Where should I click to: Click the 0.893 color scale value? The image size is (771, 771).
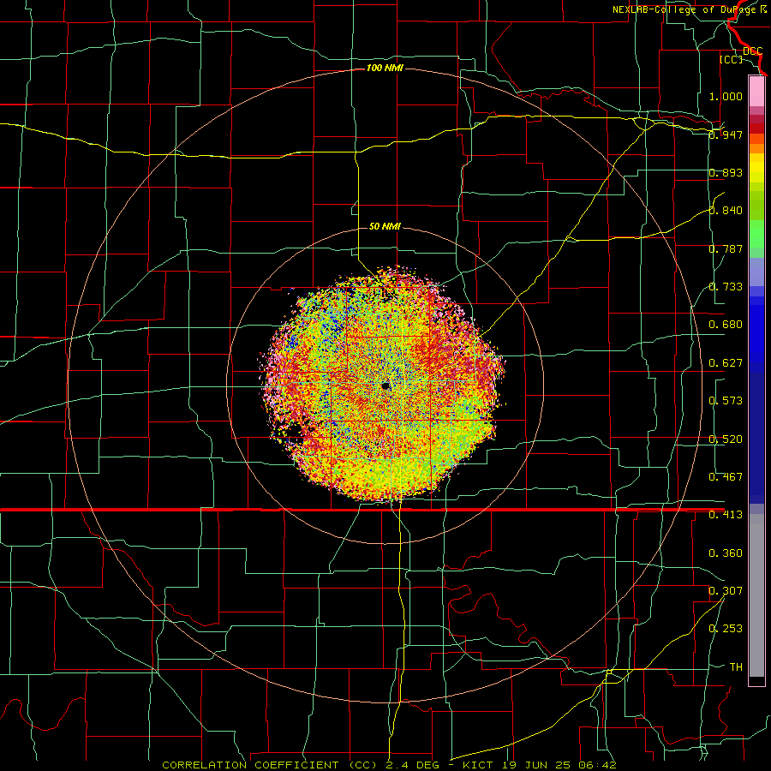[726, 172]
